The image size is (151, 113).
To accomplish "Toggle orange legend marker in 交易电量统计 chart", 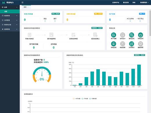I will click(74, 99).
